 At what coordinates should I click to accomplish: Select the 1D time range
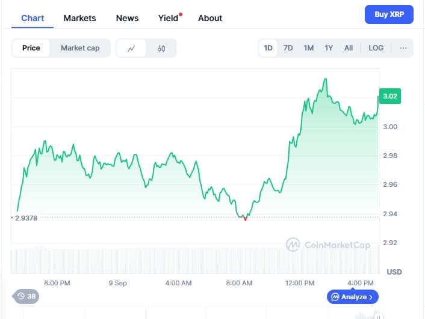pyautogui.click(x=268, y=48)
